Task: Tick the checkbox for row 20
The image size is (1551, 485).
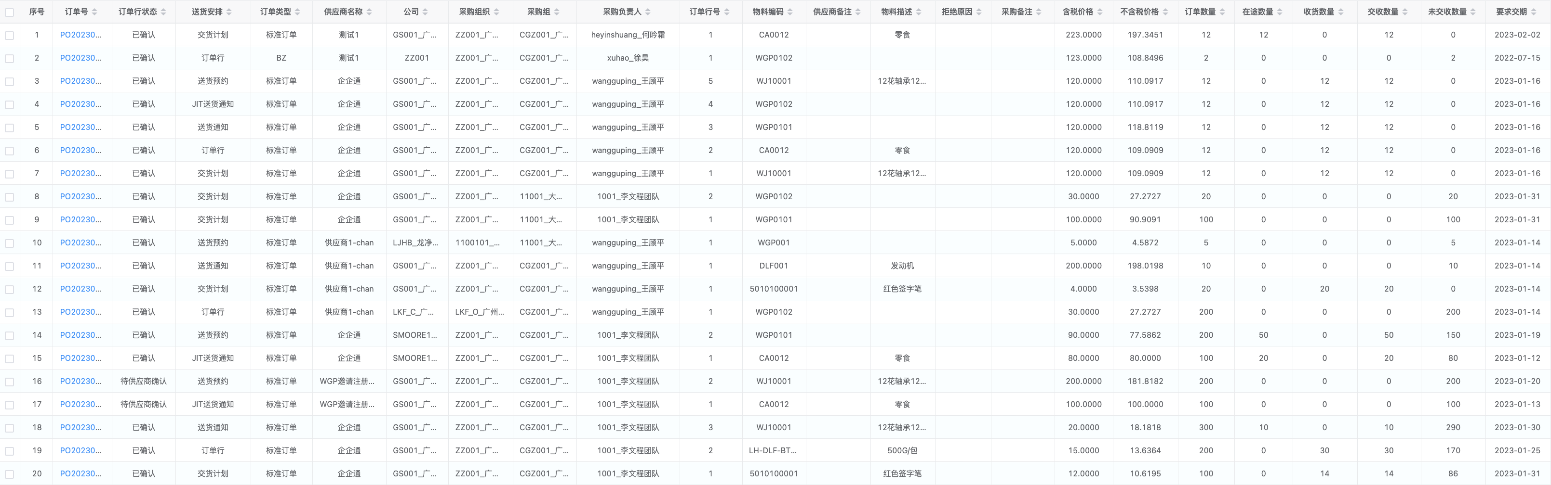Action: pos(10,474)
